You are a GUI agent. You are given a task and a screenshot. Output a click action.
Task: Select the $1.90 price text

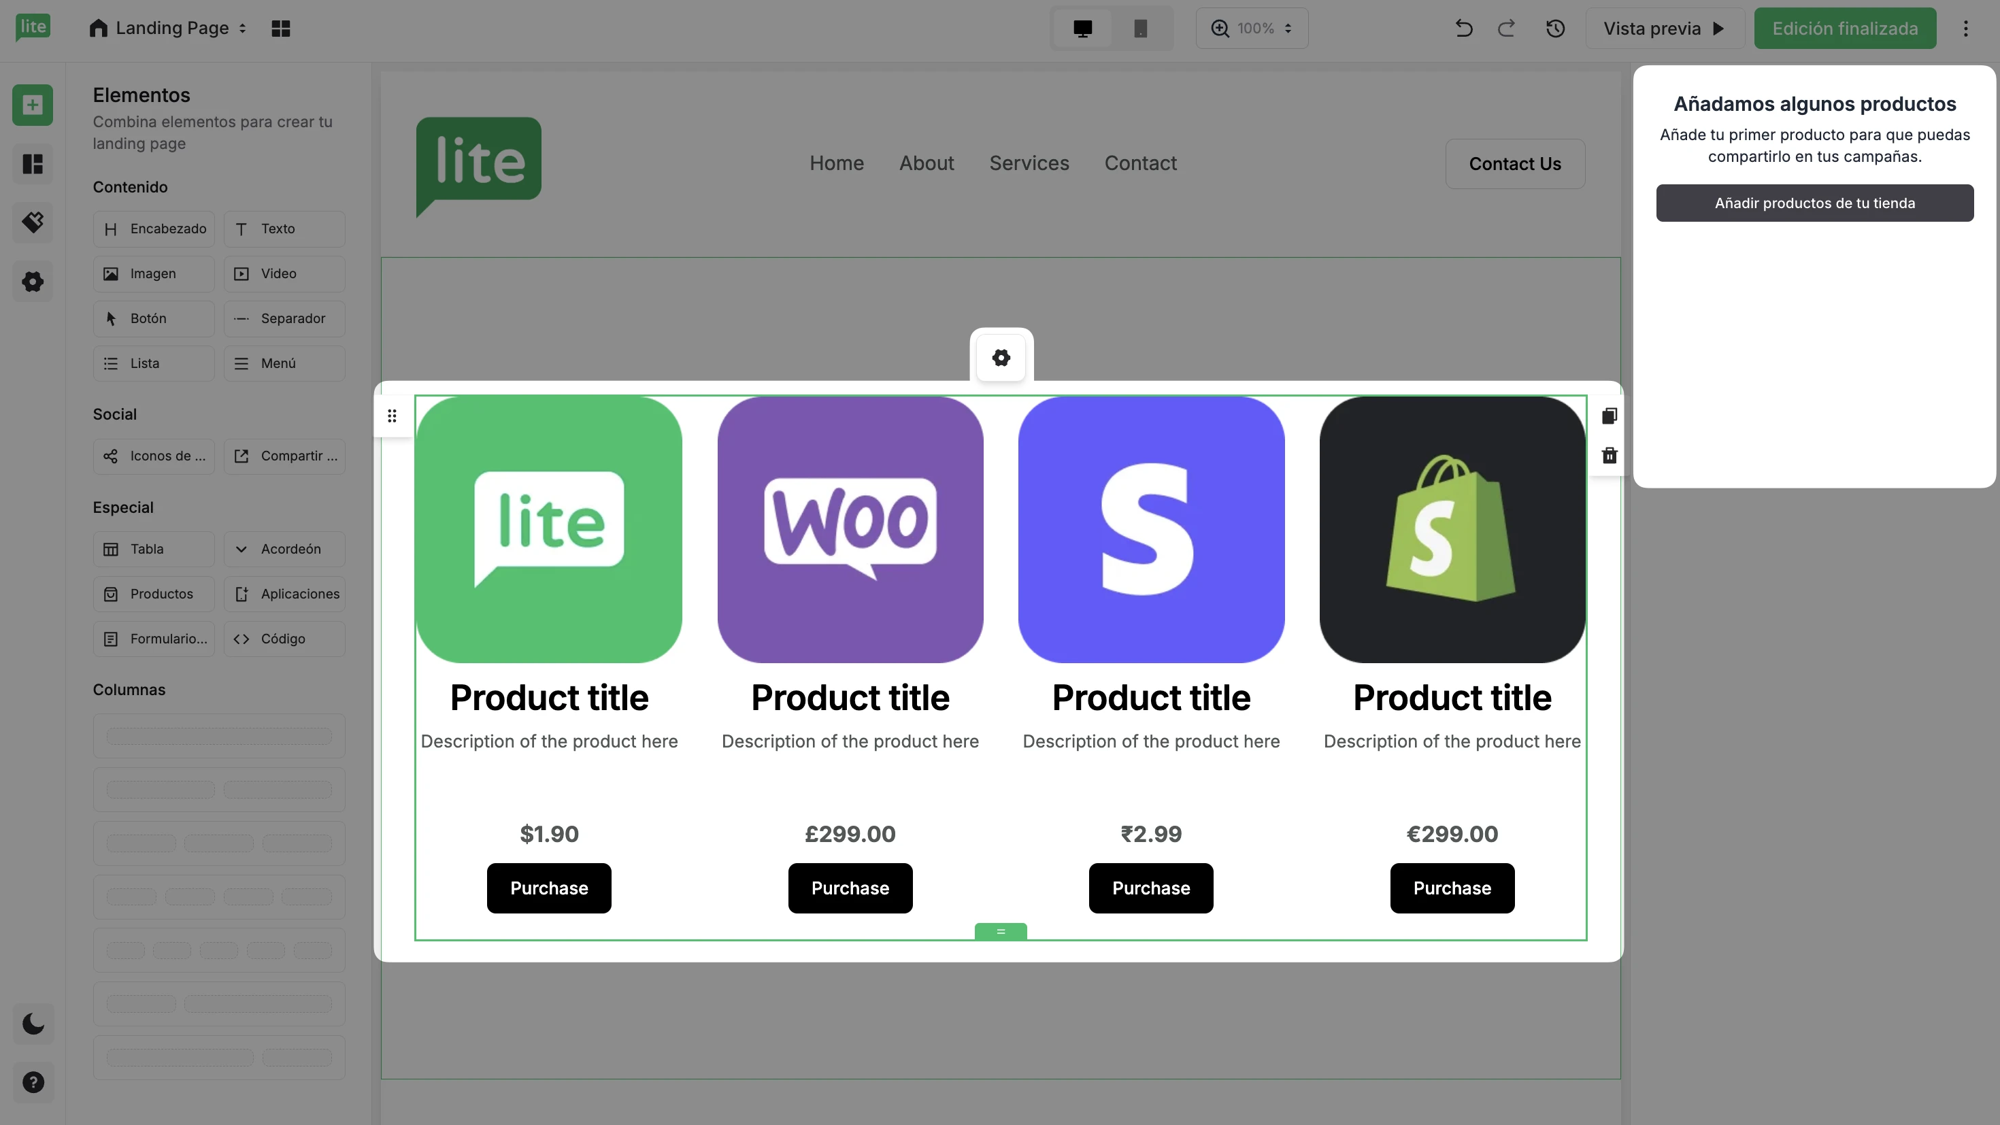[x=549, y=835]
